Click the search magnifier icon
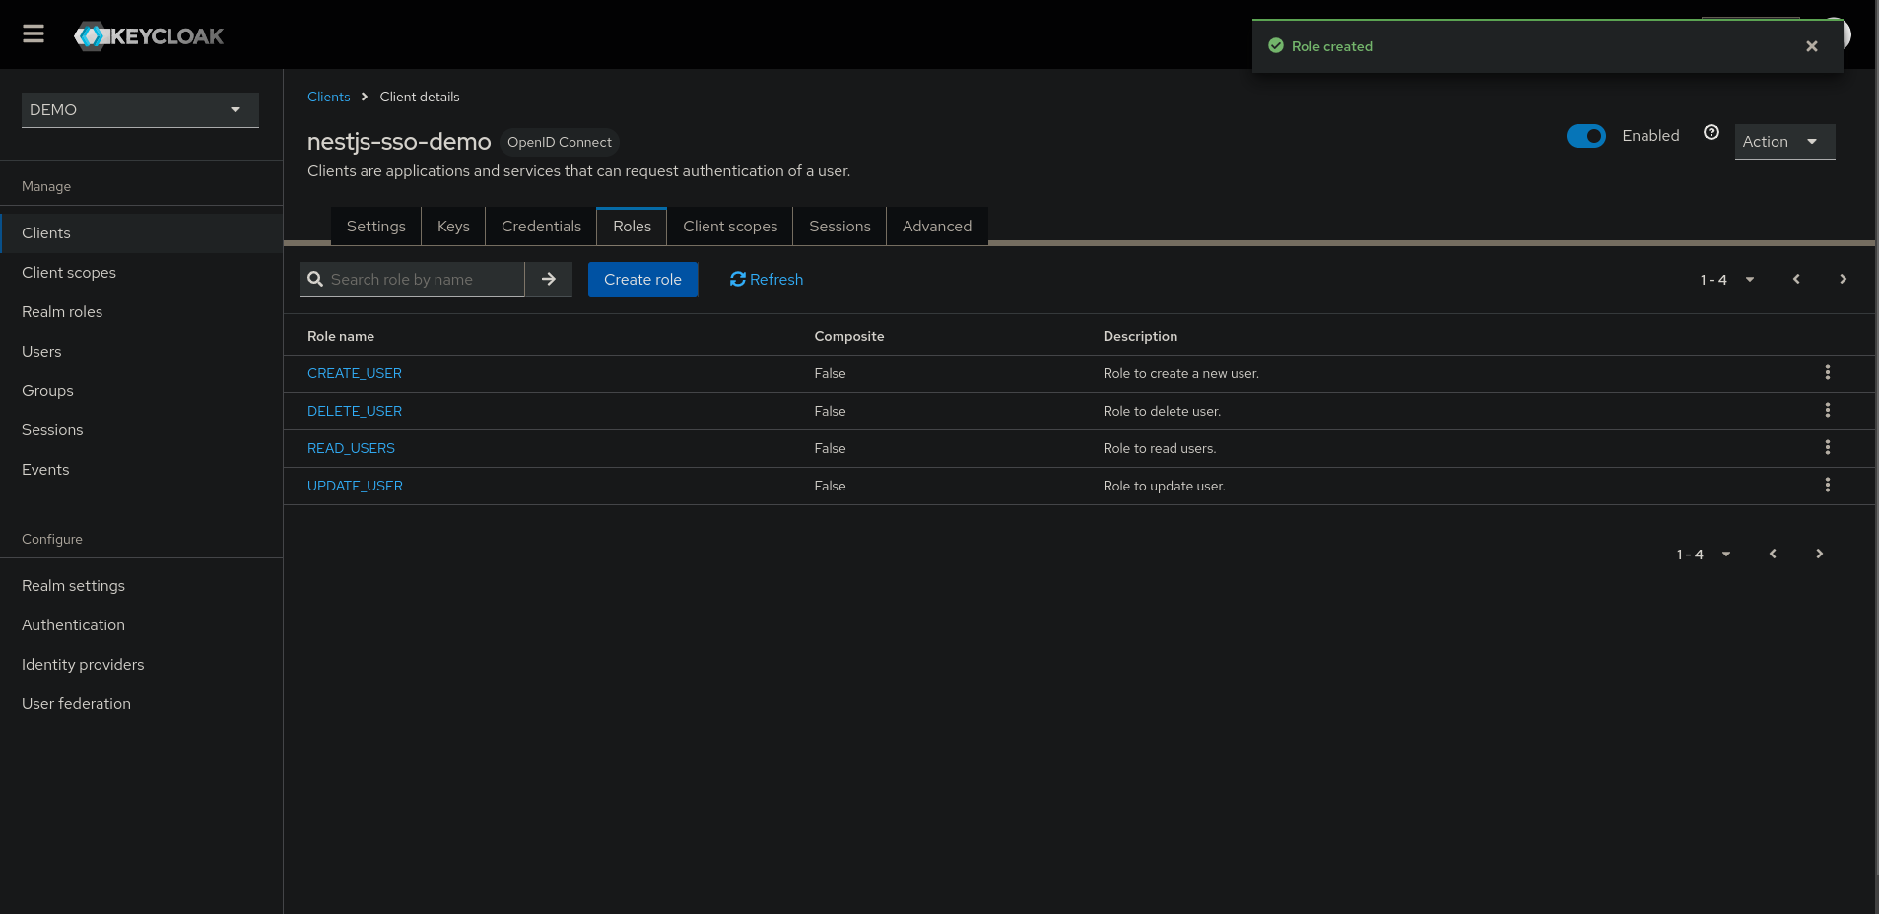1879x914 pixels. point(315,280)
